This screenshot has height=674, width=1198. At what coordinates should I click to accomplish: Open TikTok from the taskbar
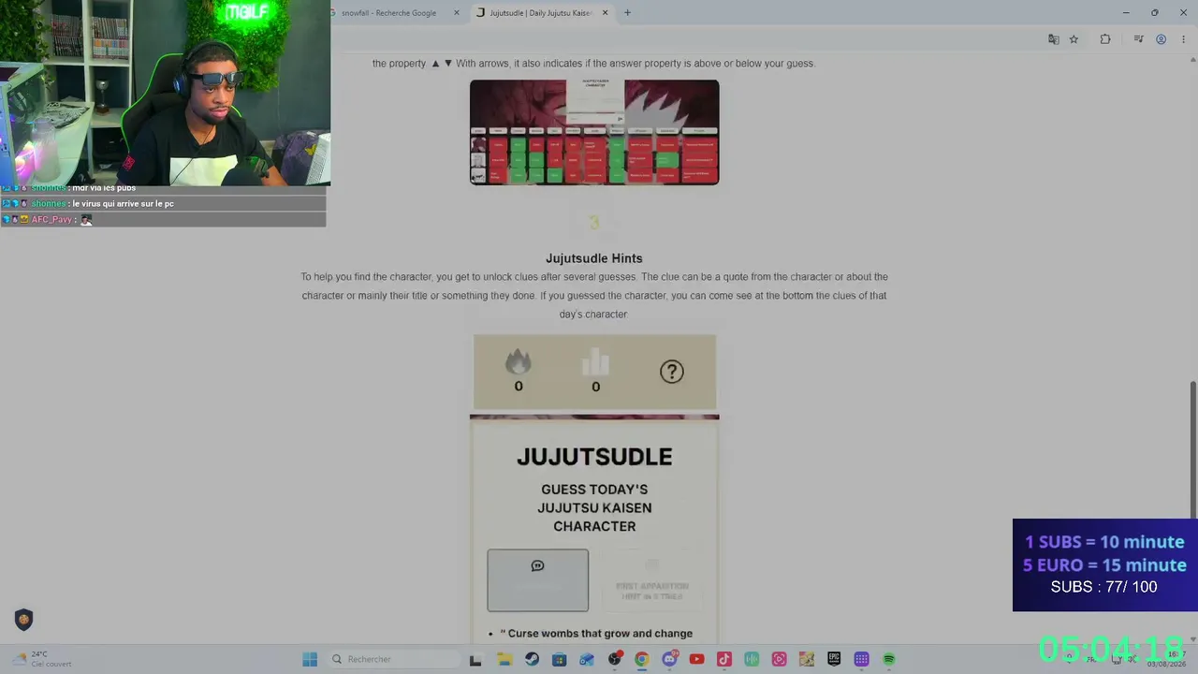pyautogui.click(x=724, y=659)
